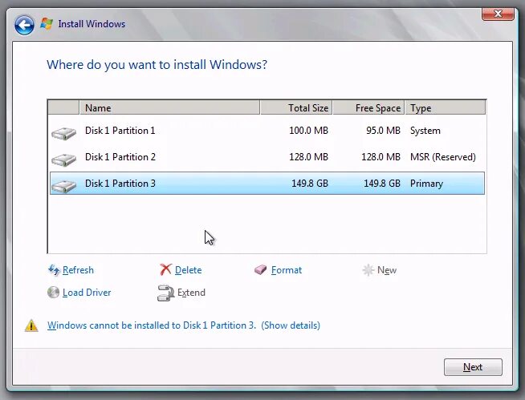525x400 pixels.
Task: Click the Windows flag logo in title bar
Action: tap(47, 24)
